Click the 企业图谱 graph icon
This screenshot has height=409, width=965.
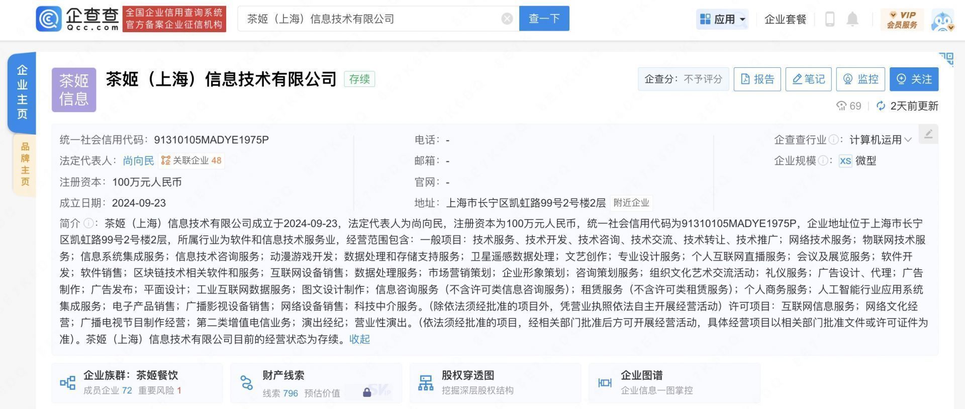pyautogui.click(x=605, y=383)
